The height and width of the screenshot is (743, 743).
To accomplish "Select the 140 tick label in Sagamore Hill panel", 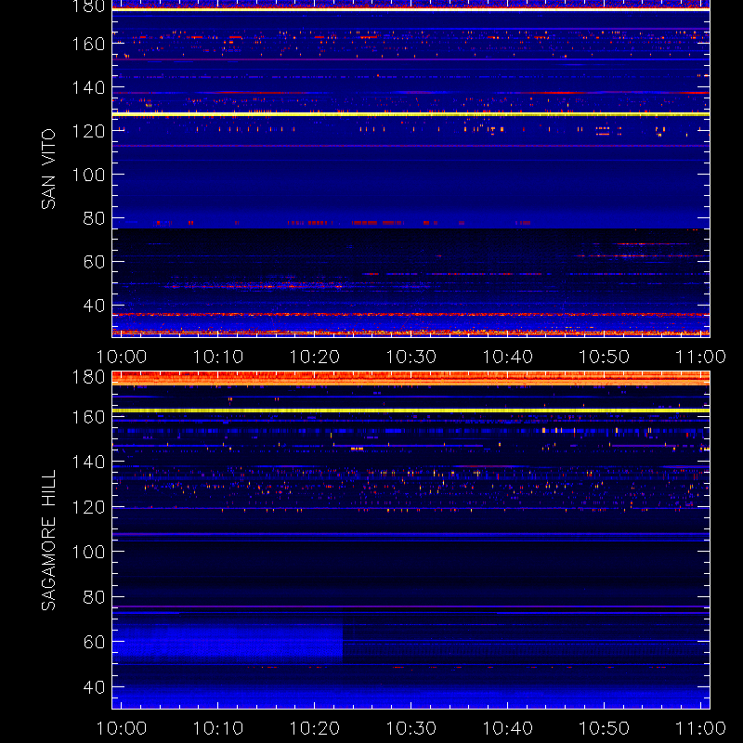I will [x=88, y=462].
